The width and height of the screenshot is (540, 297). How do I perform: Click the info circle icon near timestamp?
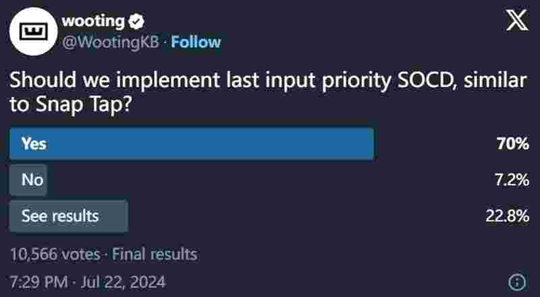(x=517, y=282)
